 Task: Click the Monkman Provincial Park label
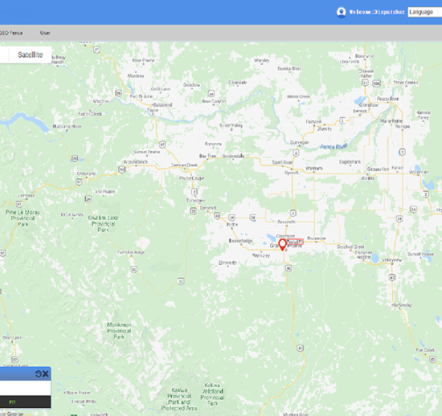(119, 331)
